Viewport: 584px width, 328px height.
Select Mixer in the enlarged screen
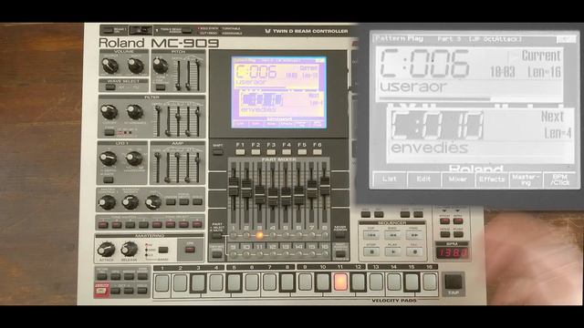458,179
